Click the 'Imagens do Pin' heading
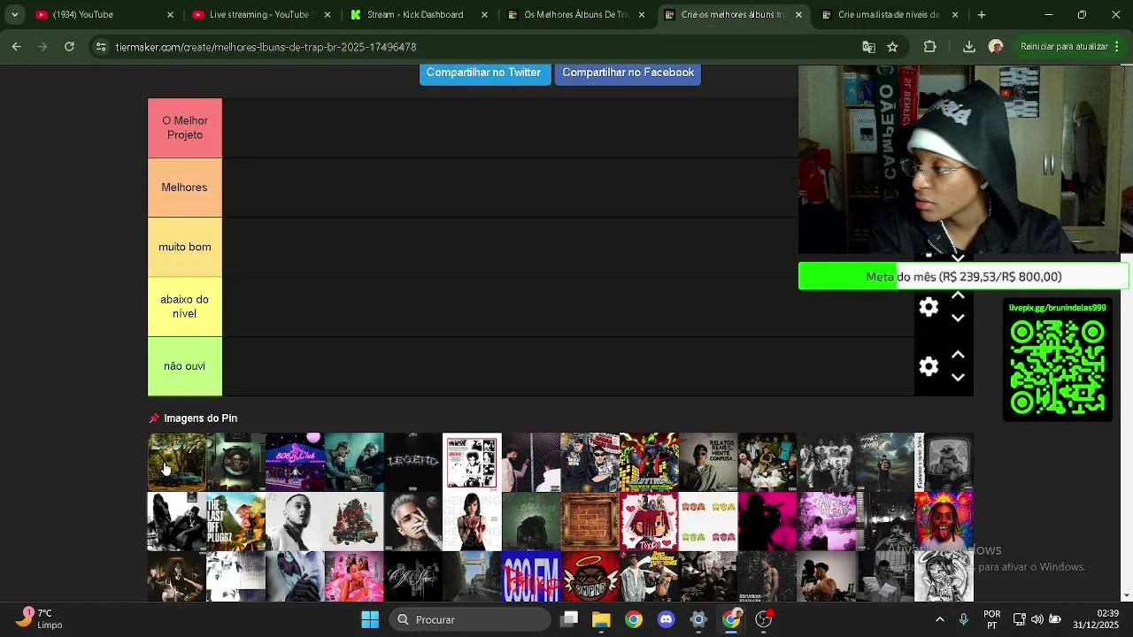Viewport: 1133px width, 637px height. coord(201,418)
